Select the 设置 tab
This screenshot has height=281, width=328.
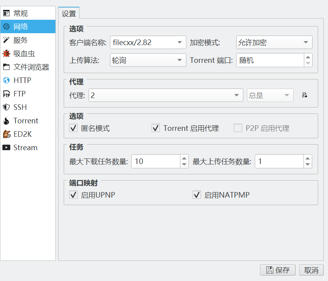pos(69,14)
